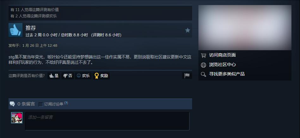Vote 是 with thumbs-up button
The image size is (300, 138).
(54, 76)
